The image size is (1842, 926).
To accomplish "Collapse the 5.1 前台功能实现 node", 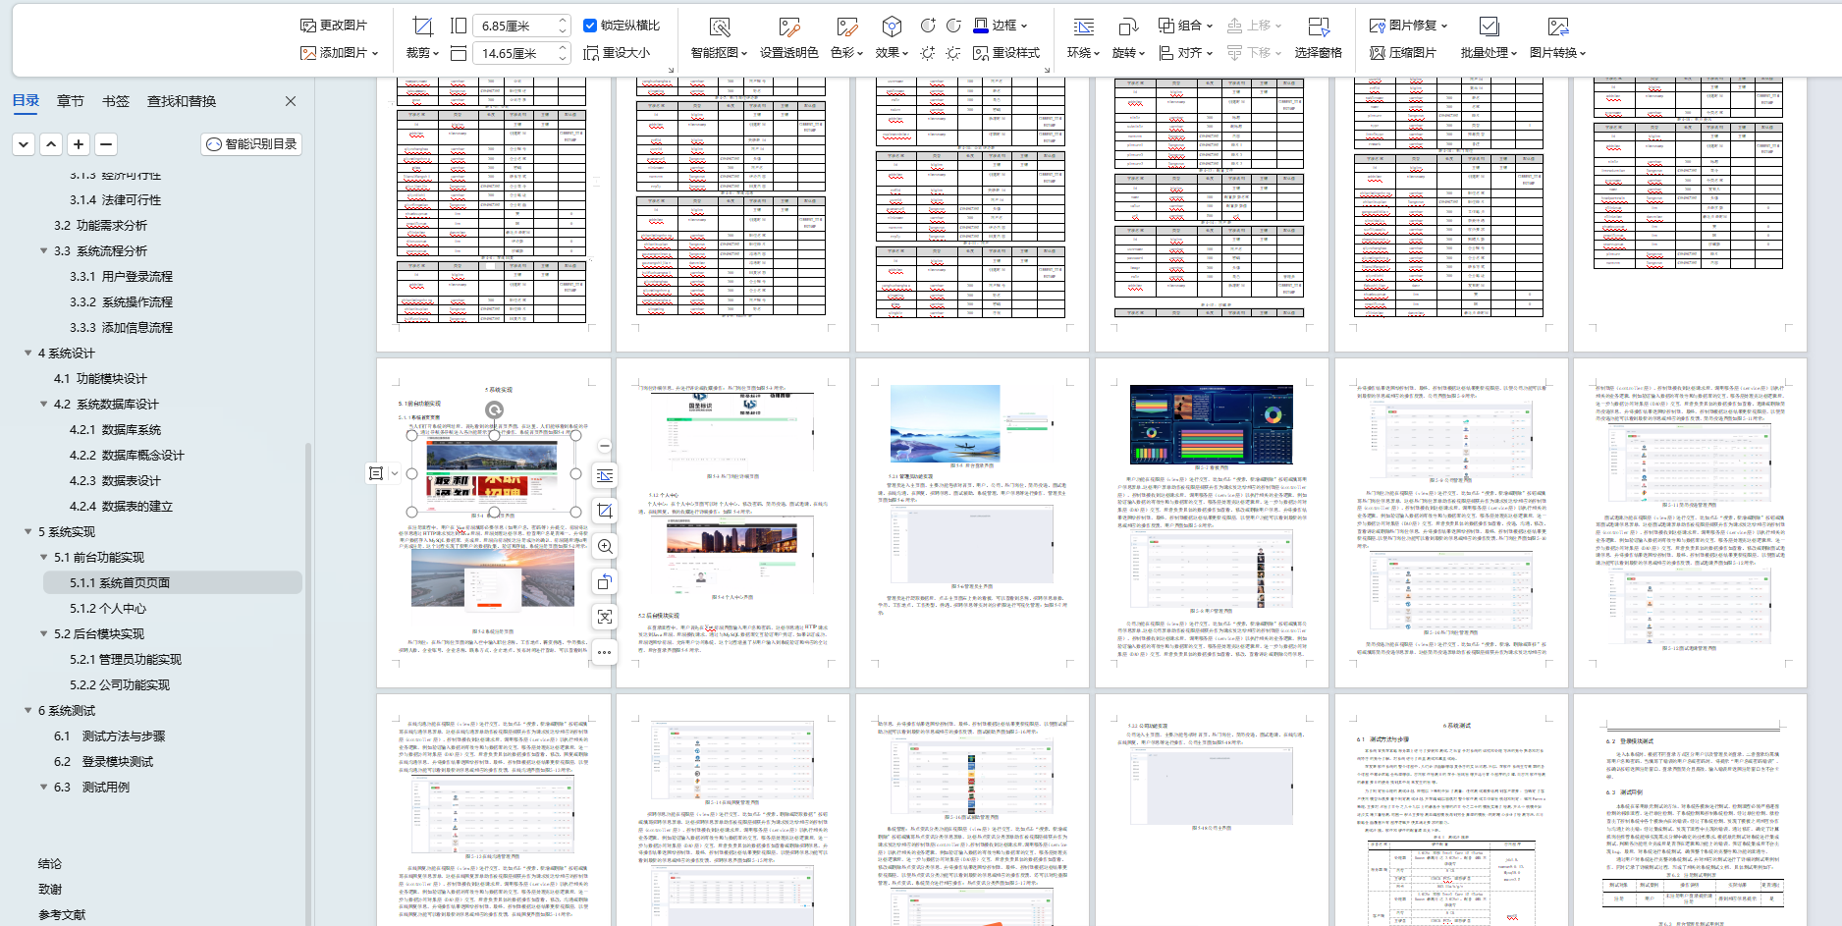I will tap(43, 558).
